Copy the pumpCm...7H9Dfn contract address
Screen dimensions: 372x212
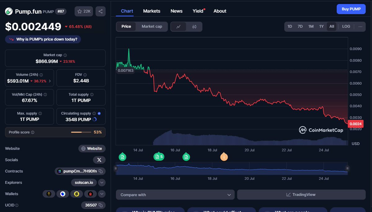point(100,171)
